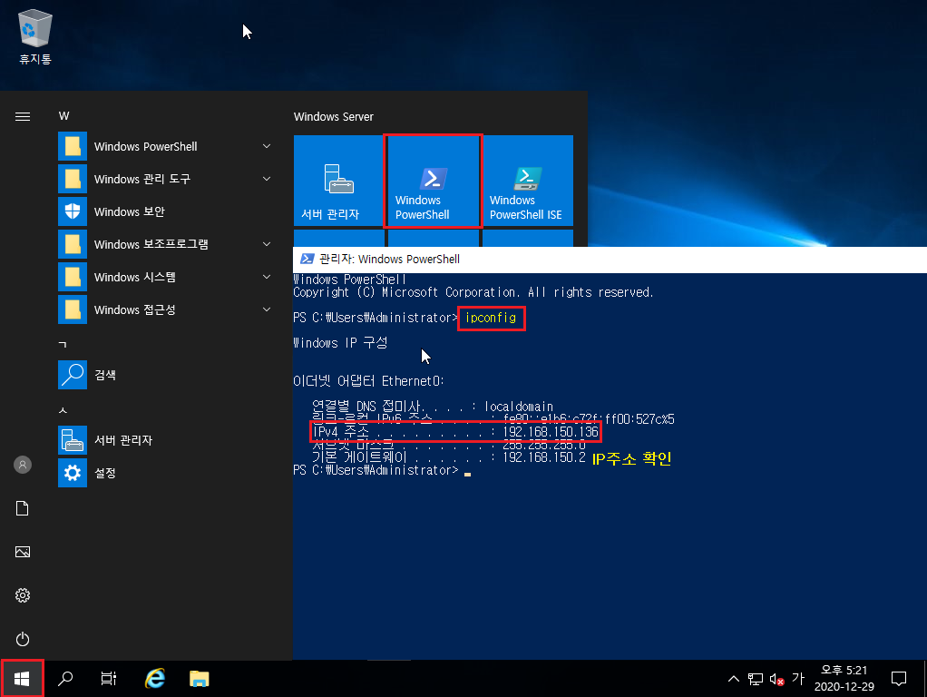
Task: Click the user account avatar icon
Action: tap(23, 465)
